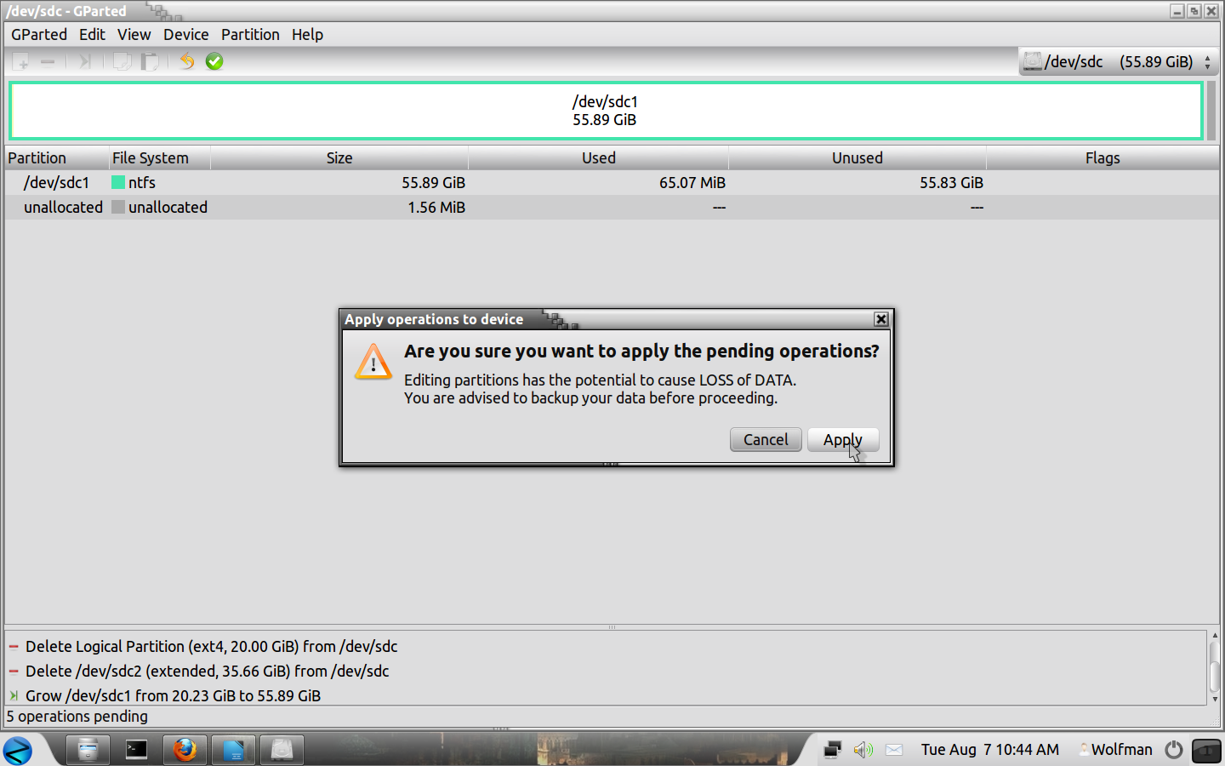Open the terminal from the taskbar
The height and width of the screenshot is (766, 1225).
click(136, 750)
